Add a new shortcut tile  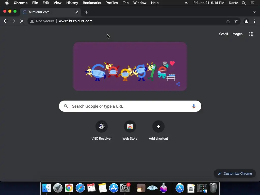tap(158, 131)
